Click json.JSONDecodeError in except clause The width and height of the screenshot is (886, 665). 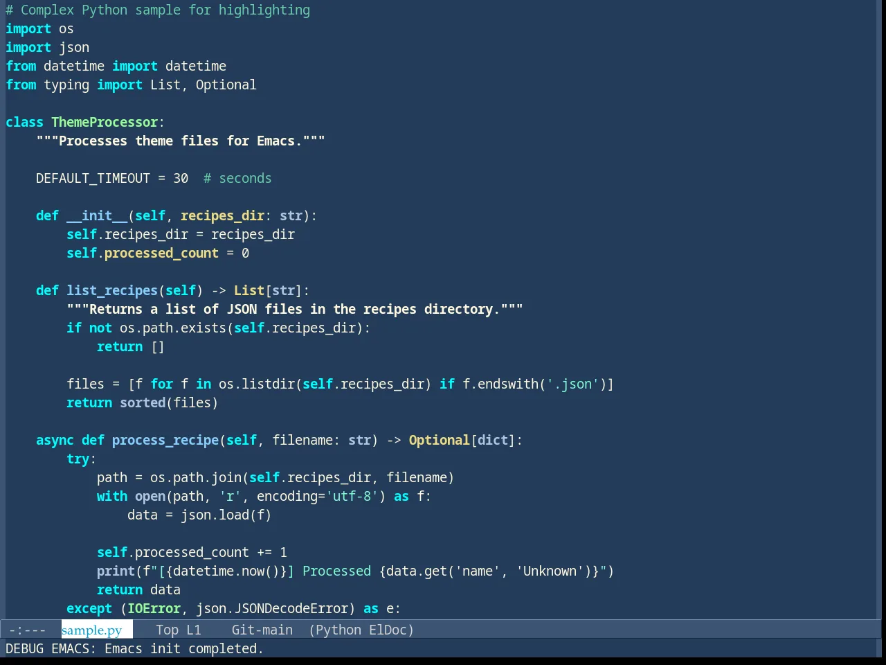tap(272, 608)
